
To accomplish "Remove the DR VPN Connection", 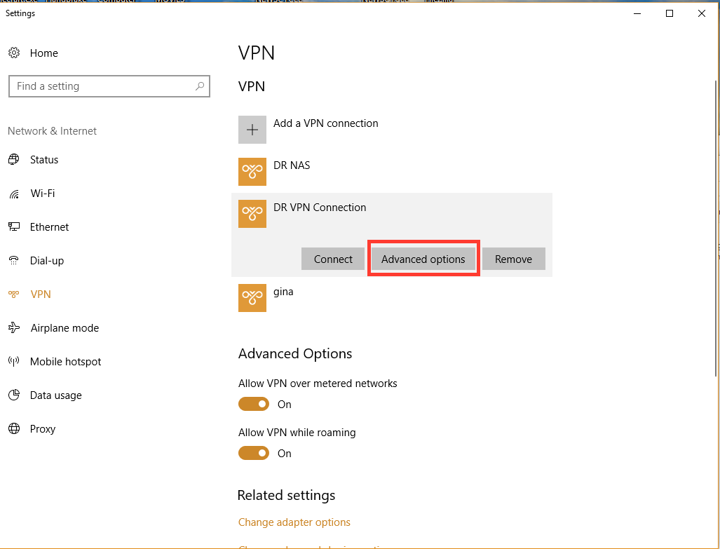I will pos(513,259).
